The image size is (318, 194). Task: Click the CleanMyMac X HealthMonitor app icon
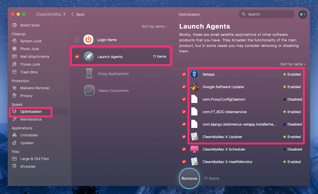(x=194, y=162)
